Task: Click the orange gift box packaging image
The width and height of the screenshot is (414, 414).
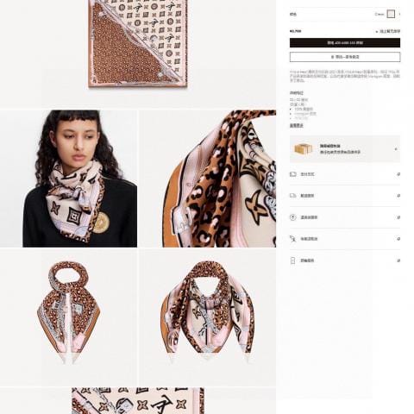Action: click(304, 149)
